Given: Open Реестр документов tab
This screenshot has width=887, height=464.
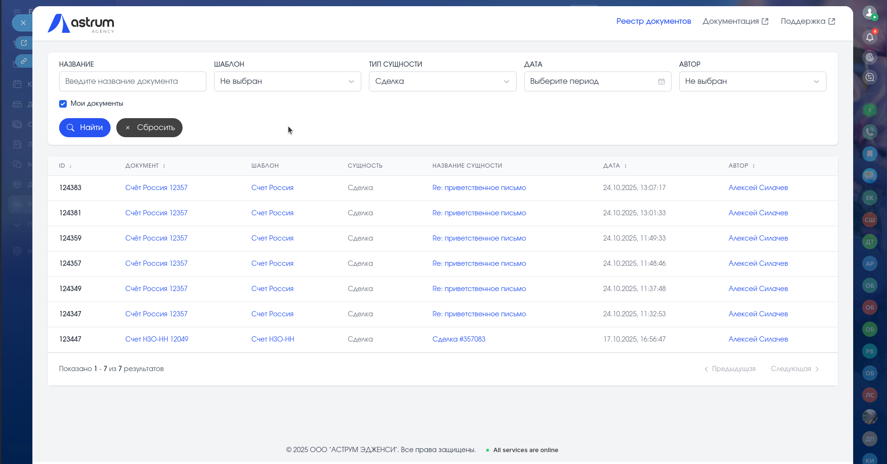Looking at the screenshot, I should click(653, 21).
